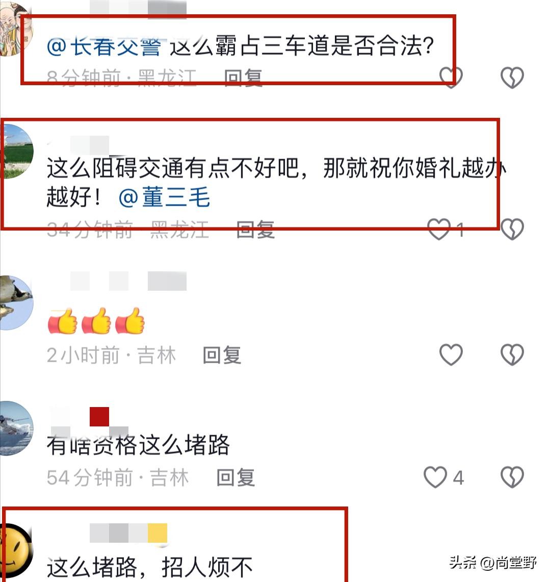Open the warship avatar profile

[16, 428]
